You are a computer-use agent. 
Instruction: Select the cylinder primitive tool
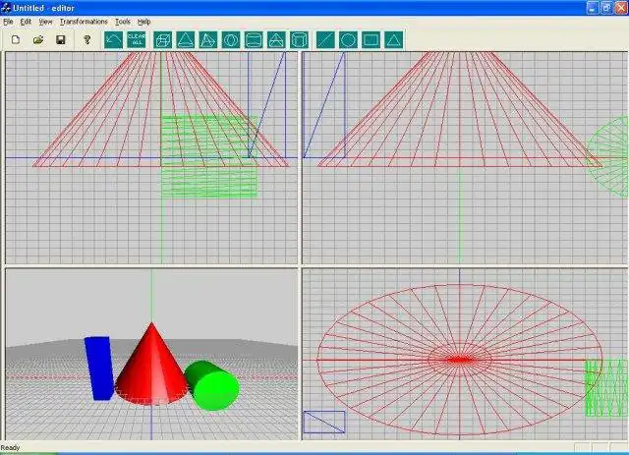(254, 40)
